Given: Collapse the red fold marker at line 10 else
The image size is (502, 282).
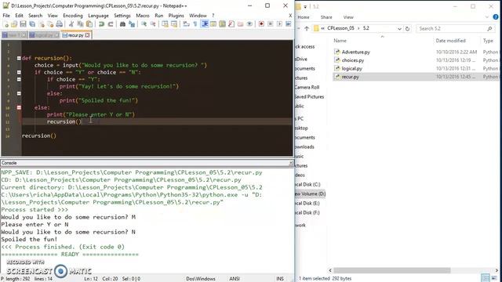Looking at the screenshot, I should 19,107.
